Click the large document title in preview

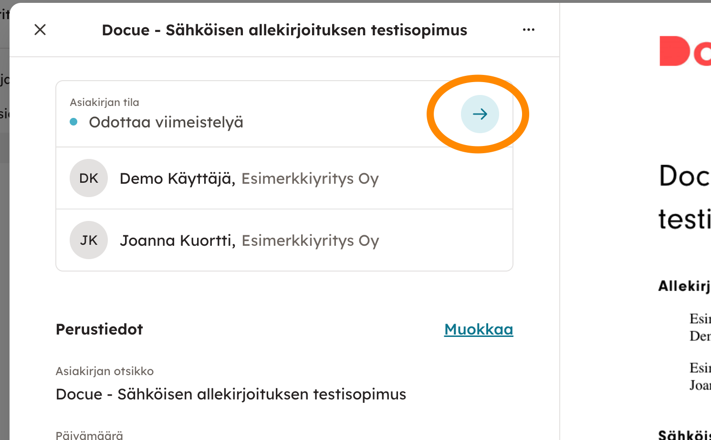coord(684,197)
